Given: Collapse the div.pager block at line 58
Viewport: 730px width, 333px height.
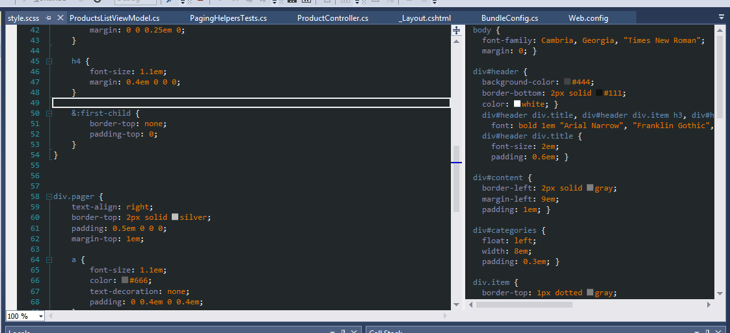Looking at the screenshot, I should pos(49,196).
